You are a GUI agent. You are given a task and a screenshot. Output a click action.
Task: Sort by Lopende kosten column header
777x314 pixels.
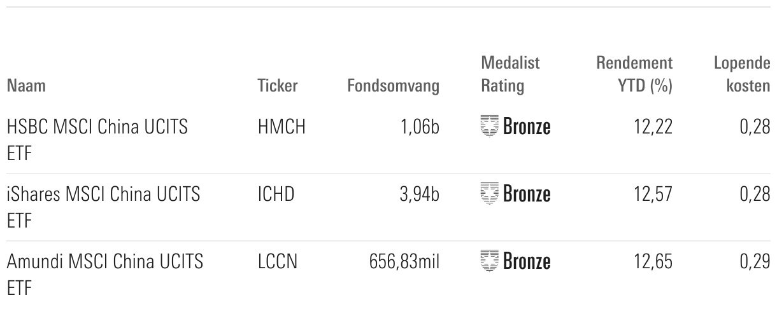click(x=742, y=74)
